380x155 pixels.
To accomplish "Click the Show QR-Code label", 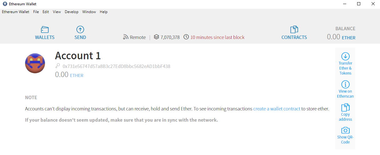I will (x=345, y=140).
